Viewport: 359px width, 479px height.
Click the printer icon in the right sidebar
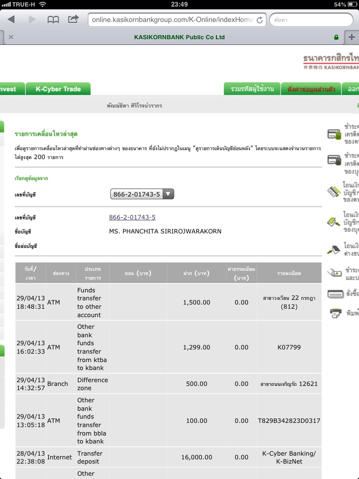(336, 312)
